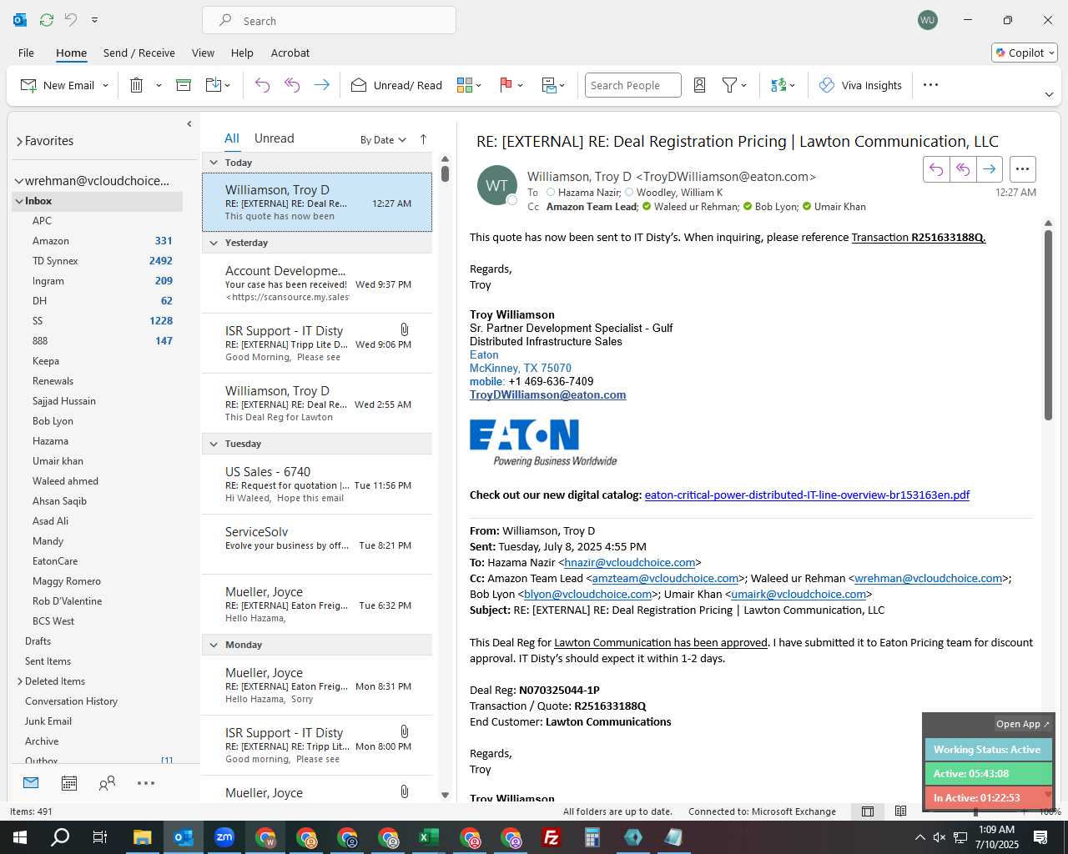Open the By Date sort dropdown
This screenshot has width=1068, height=854.
pyautogui.click(x=383, y=139)
